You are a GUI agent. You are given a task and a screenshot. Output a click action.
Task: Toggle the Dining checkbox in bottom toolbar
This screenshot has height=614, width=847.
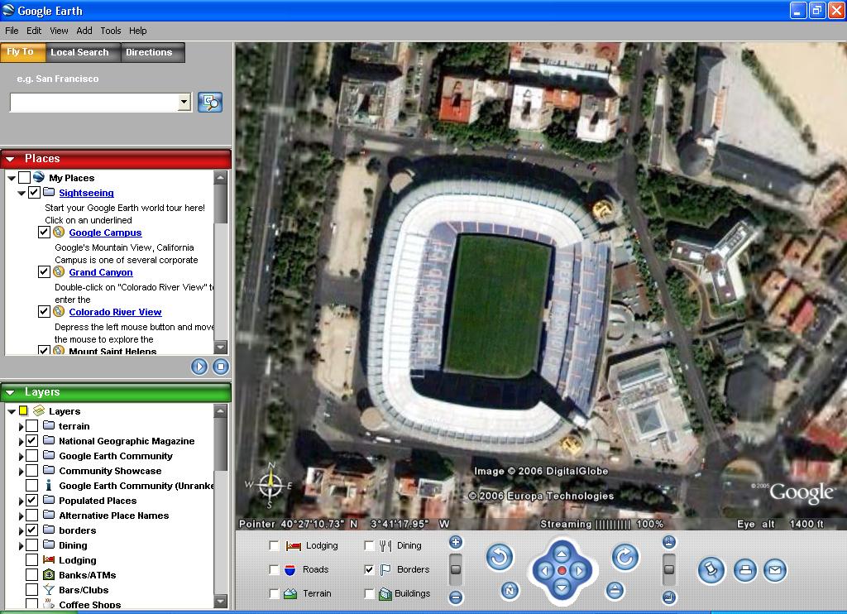[369, 546]
